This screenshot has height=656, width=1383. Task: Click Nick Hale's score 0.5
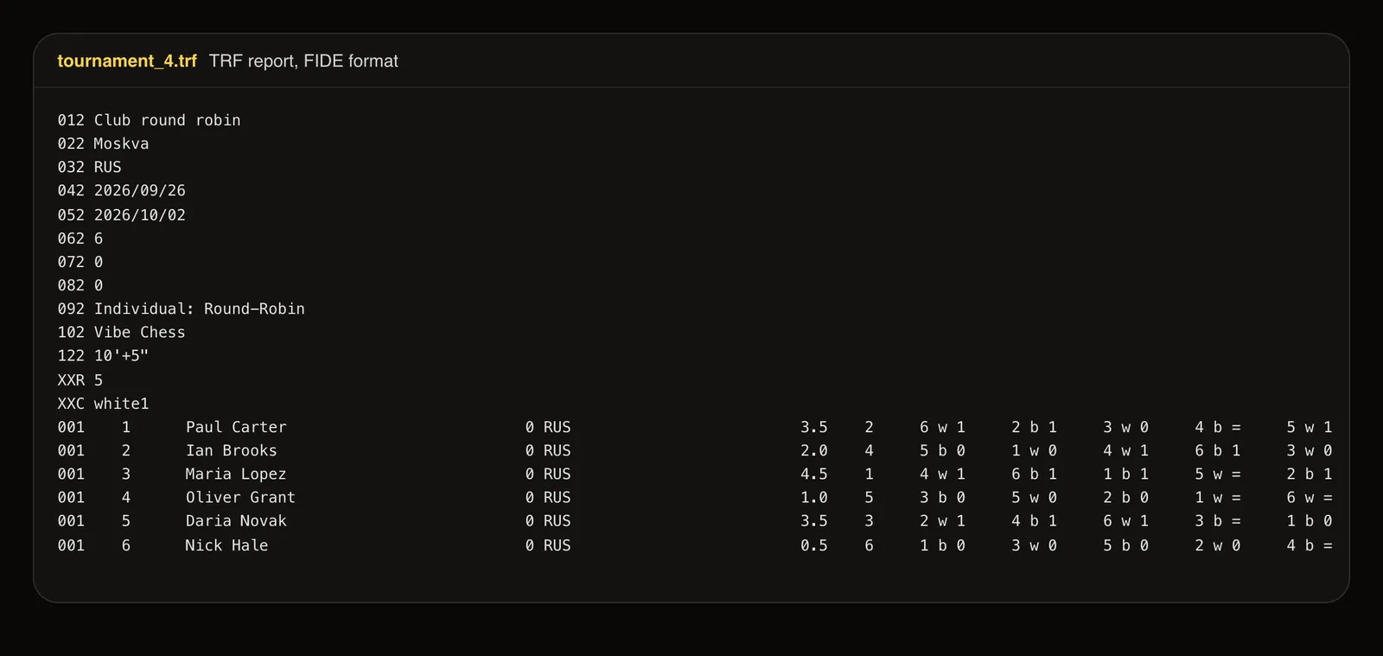click(814, 545)
